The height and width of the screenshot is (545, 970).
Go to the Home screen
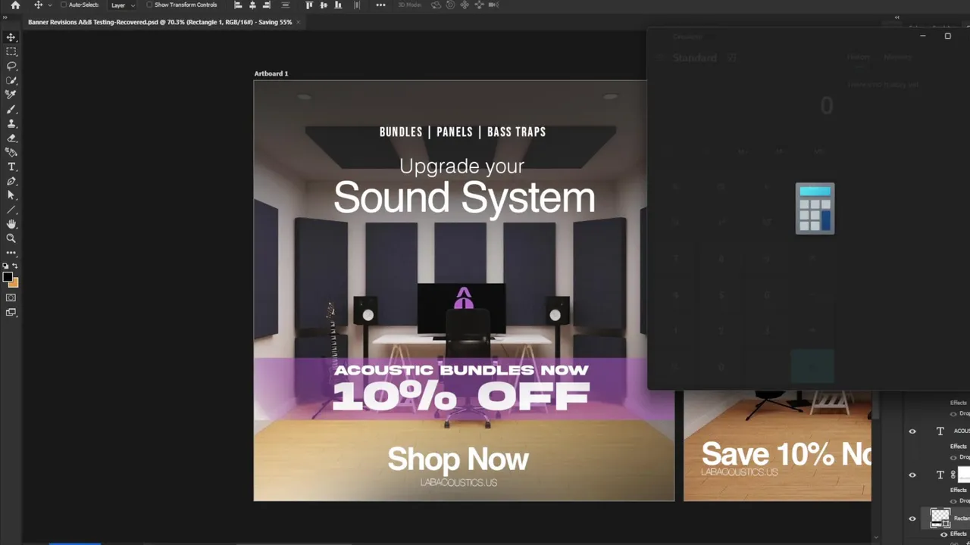(15, 5)
